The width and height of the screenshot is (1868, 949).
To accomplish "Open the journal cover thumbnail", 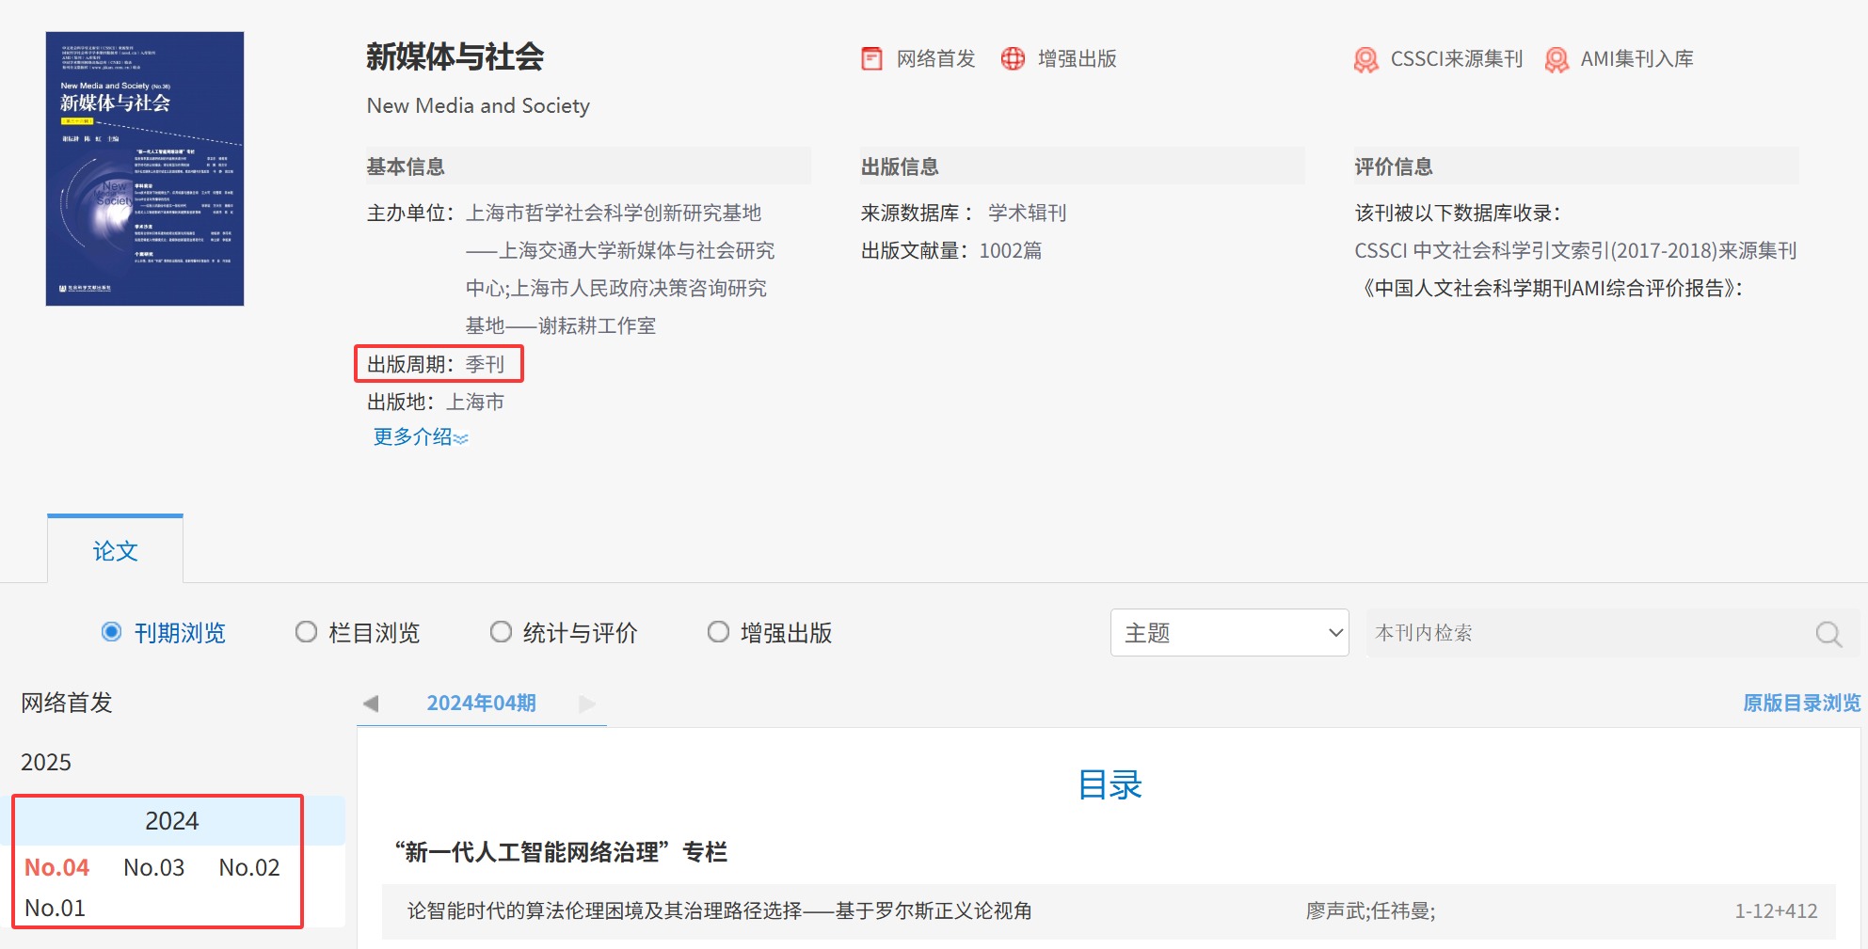I will click(145, 169).
